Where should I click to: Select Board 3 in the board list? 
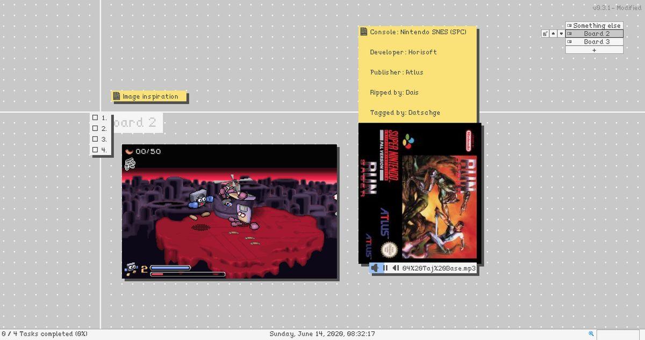tap(596, 41)
